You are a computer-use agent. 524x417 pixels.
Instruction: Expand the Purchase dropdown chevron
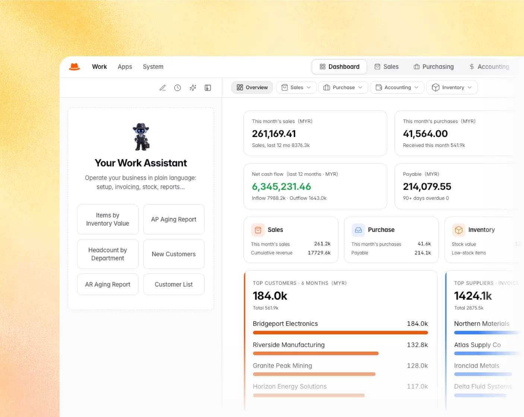(360, 87)
